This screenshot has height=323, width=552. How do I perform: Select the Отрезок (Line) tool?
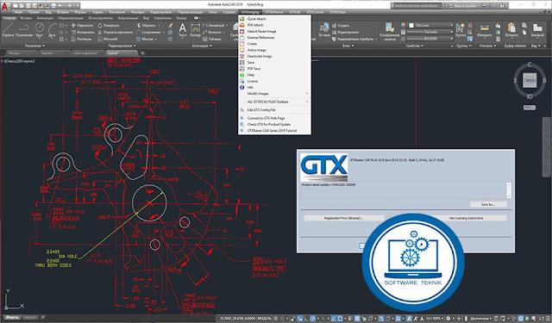point(8,29)
